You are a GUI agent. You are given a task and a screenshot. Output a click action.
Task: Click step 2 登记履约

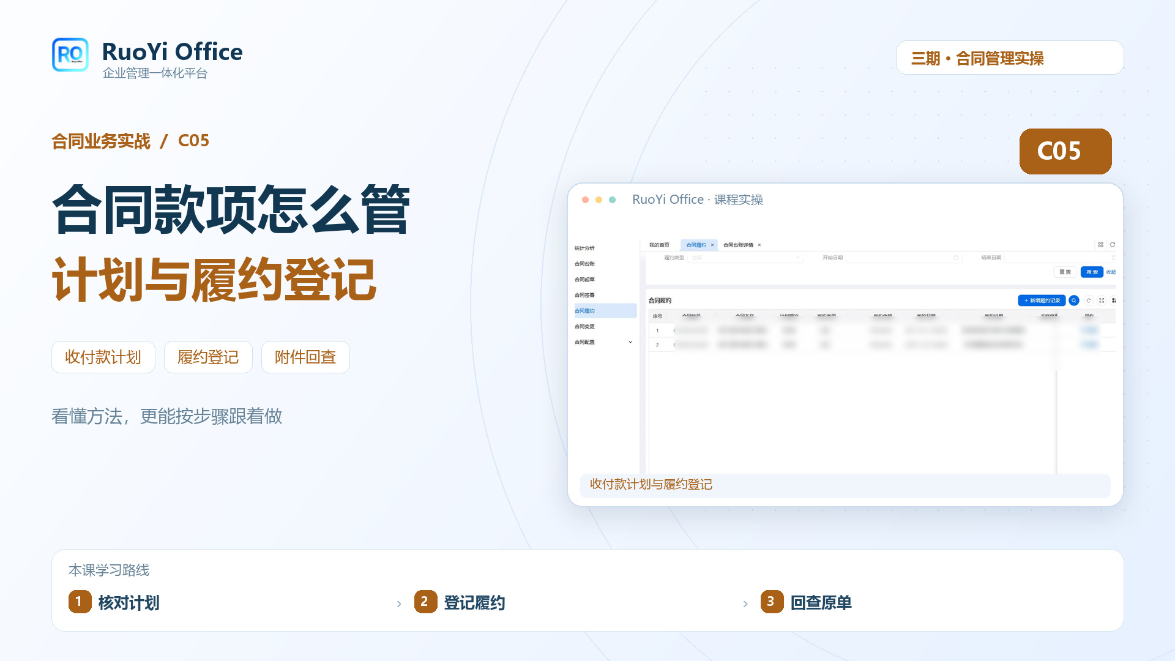click(460, 602)
